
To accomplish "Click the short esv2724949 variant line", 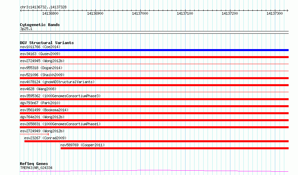I will [x=34, y=134].
